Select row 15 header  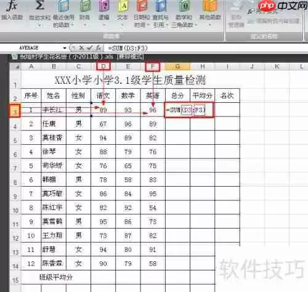15,278
